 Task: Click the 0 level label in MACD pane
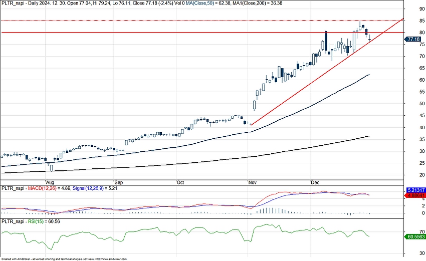point(423,213)
